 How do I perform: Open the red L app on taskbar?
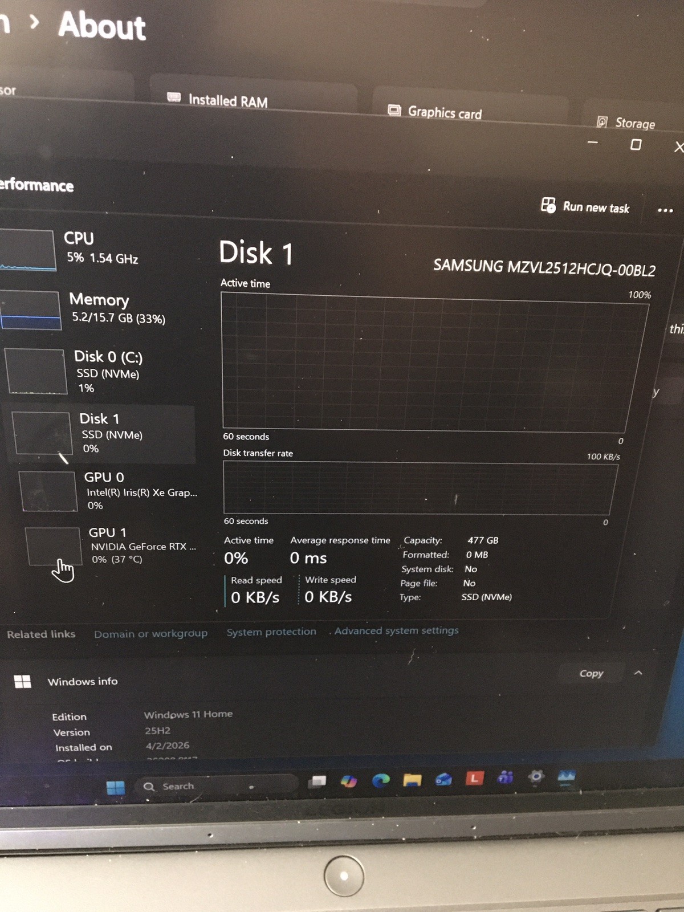coord(475,777)
